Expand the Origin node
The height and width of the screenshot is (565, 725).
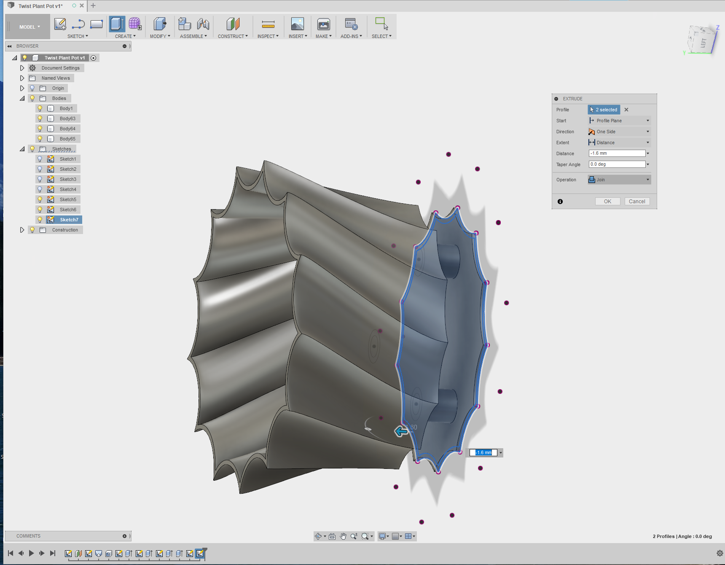click(x=22, y=88)
